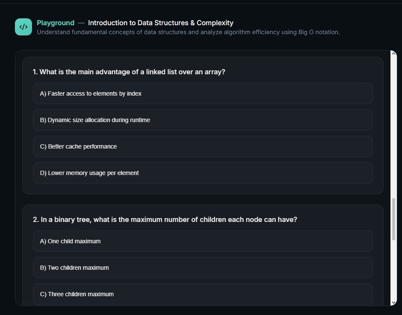Click the scrollbar up arrow
Screen dimensions: 402x315
393,54
